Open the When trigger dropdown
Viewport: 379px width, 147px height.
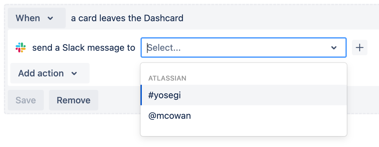click(36, 18)
